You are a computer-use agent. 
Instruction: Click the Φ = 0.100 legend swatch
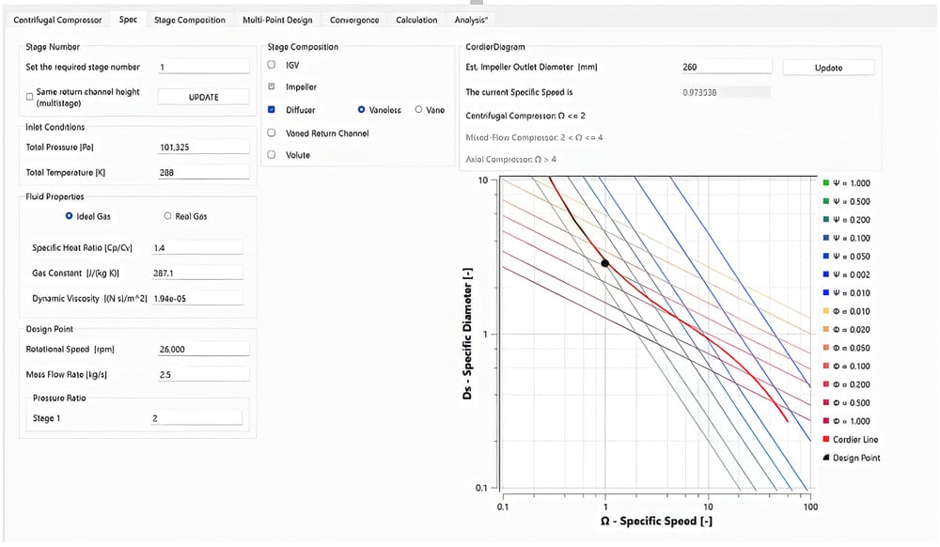point(826,366)
